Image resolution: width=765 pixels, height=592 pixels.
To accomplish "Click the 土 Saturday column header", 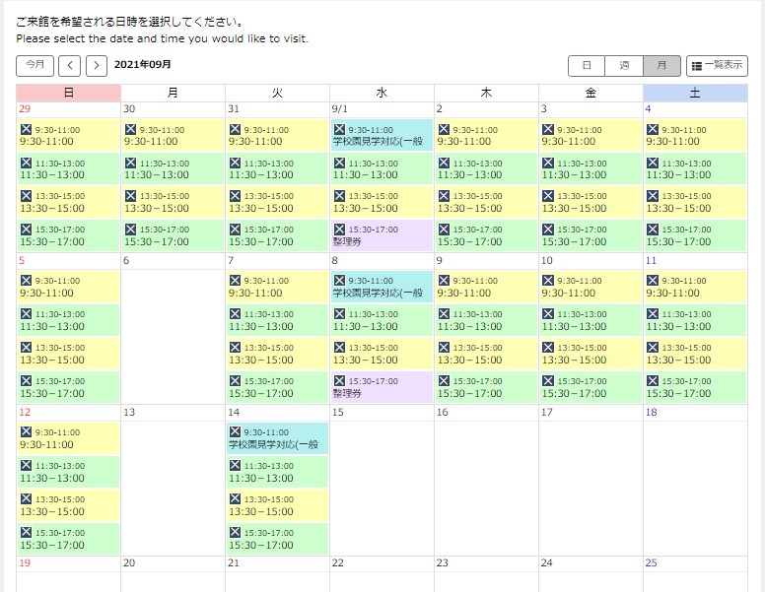I will (695, 93).
